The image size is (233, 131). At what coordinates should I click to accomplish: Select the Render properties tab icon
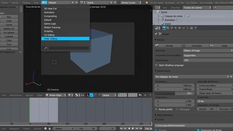164,28
